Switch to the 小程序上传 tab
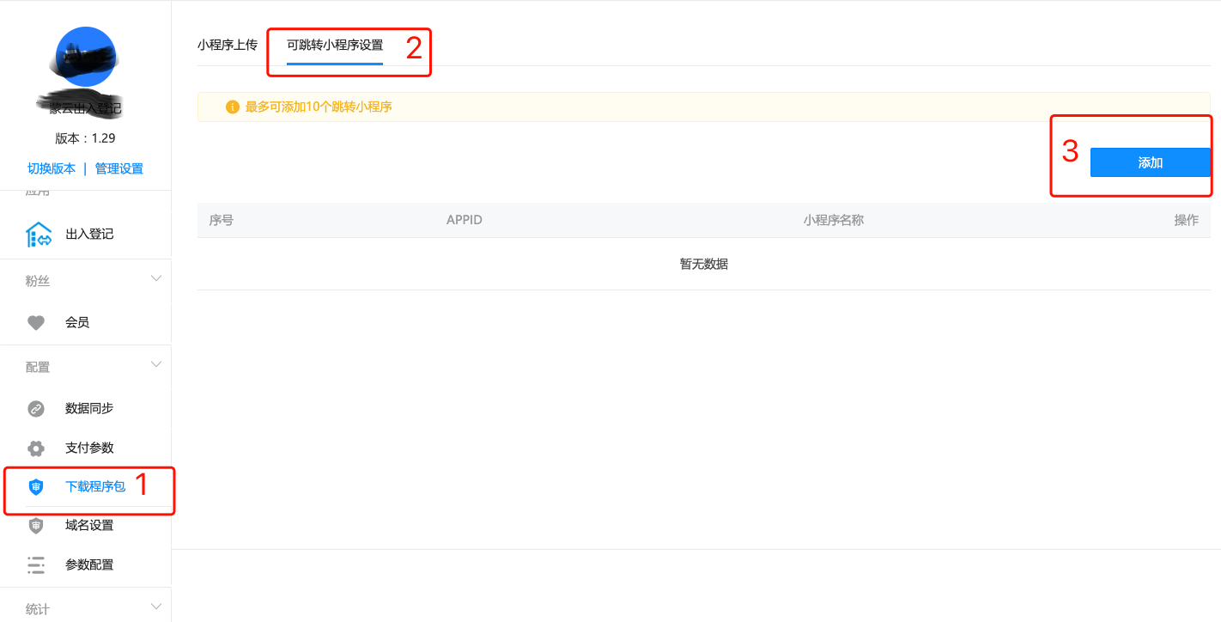This screenshot has height=622, width=1221. [x=228, y=45]
